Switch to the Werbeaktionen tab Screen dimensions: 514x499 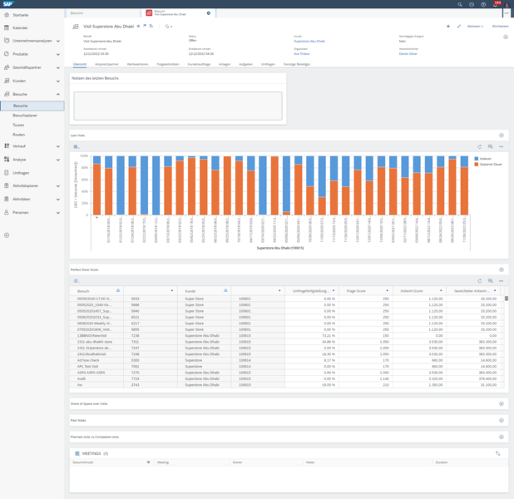tap(138, 64)
